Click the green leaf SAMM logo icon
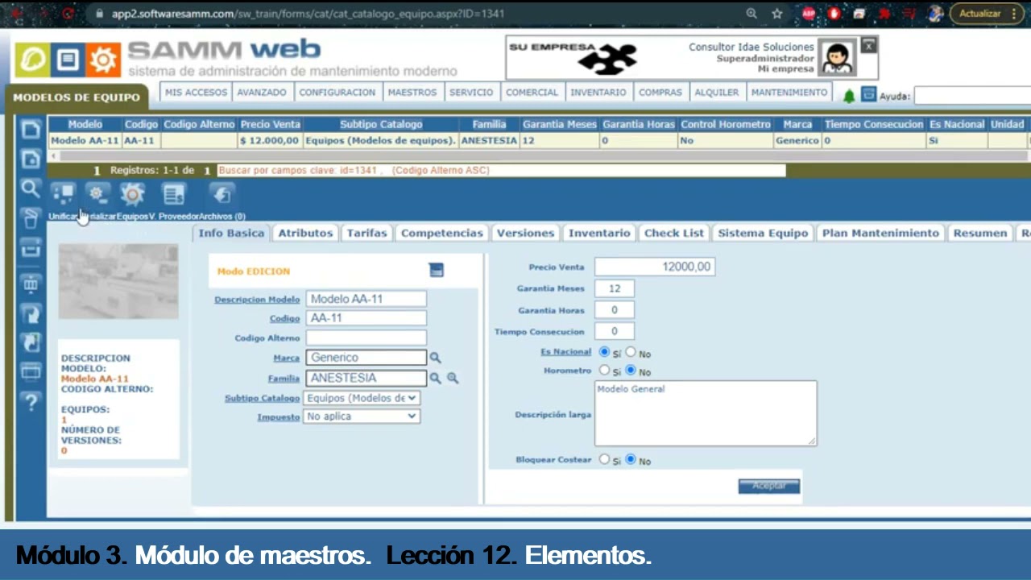 tap(32, 59)
